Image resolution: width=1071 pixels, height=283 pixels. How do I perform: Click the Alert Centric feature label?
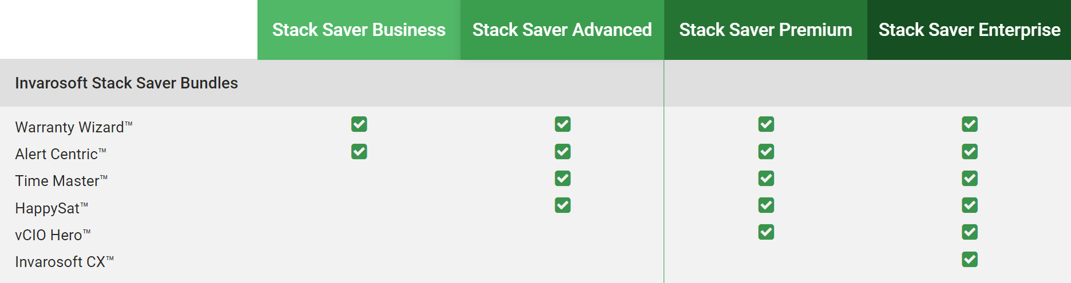(x=57, y=154)
